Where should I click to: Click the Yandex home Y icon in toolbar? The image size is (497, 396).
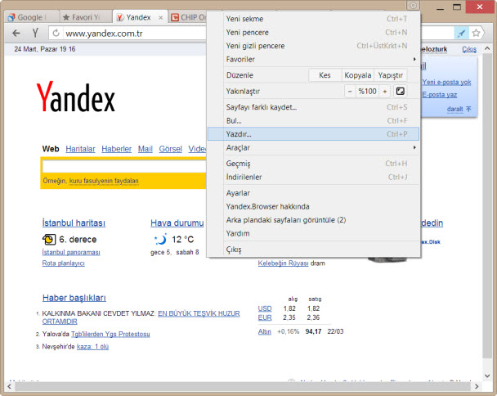click(x=35, y=34)
